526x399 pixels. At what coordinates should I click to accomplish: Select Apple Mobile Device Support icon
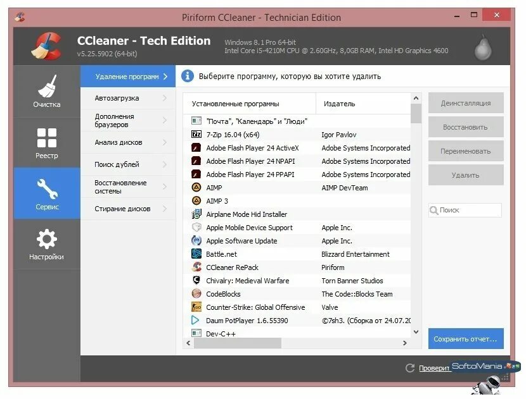(x=196, y=227)
